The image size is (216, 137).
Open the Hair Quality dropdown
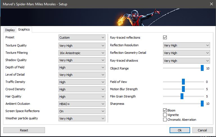pyautogui.click(x=82, y=96)
